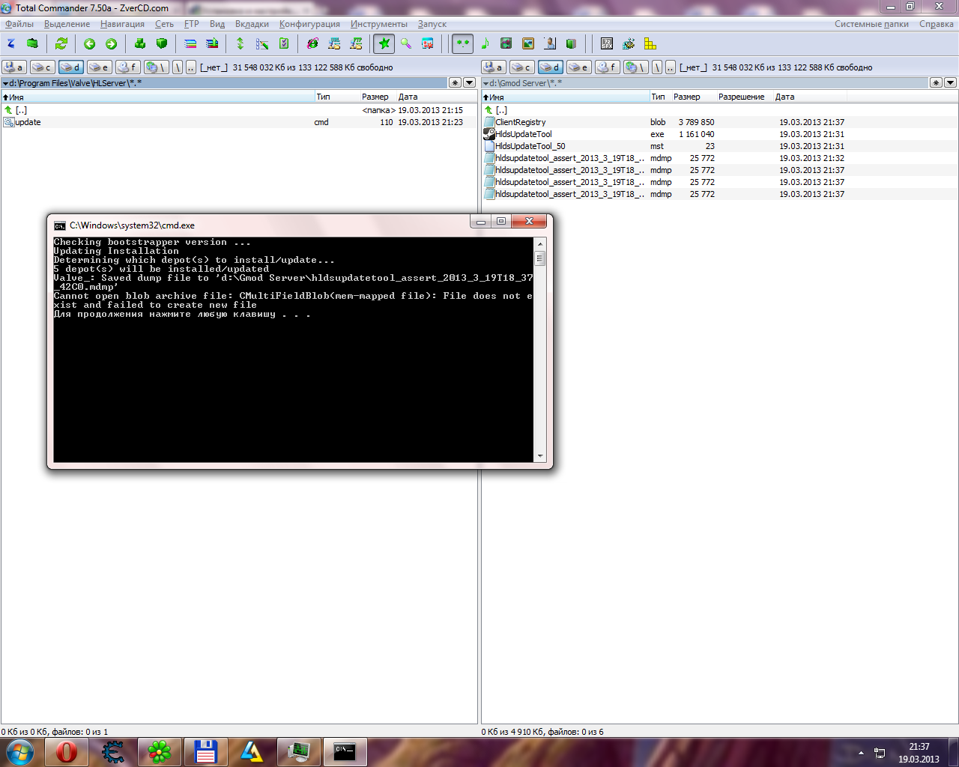959x767 pixels.
Task: Open the Системные папки menu
Action: (871, 24)
